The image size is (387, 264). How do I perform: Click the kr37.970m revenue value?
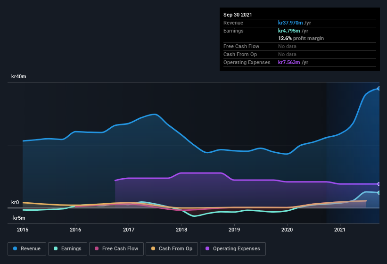pos(290,23)
